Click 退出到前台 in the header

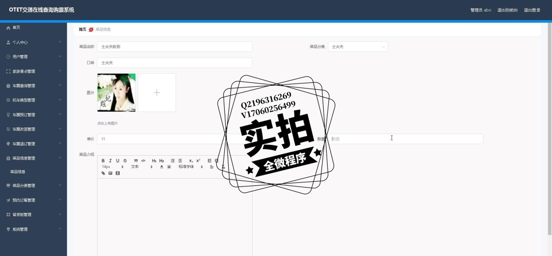click(507, 10)
